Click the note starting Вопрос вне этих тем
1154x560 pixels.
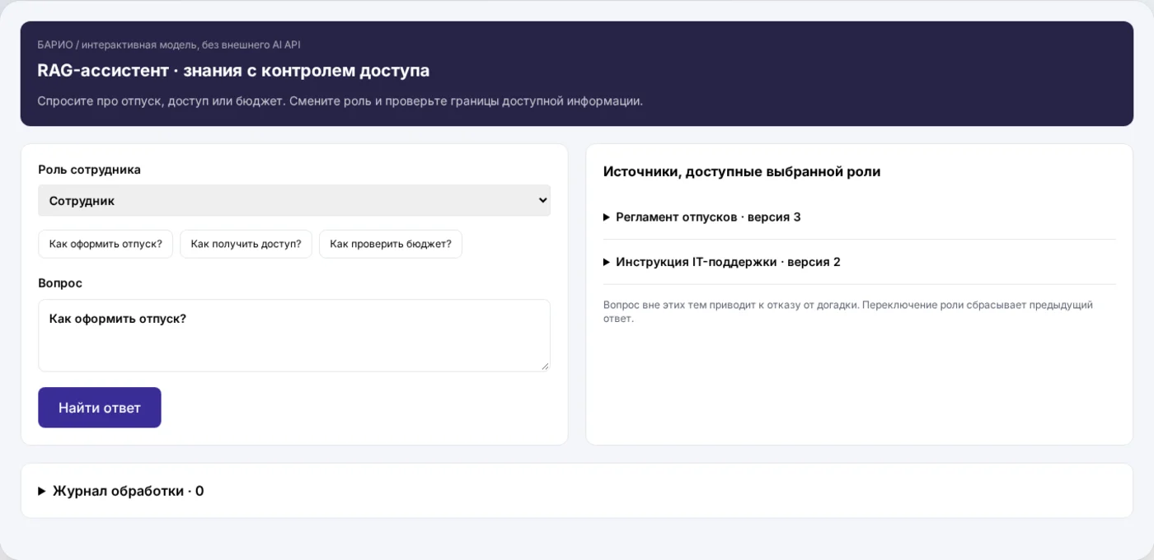[x=848, y=311]
